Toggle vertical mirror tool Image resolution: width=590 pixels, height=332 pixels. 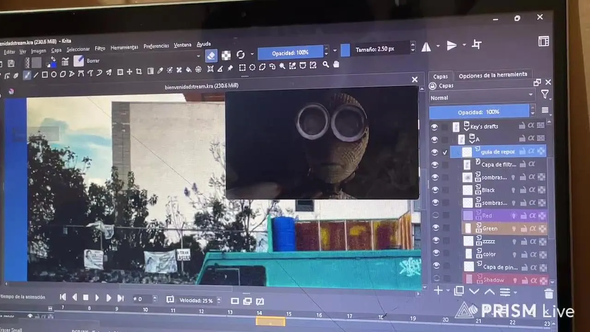pos(452,45)
